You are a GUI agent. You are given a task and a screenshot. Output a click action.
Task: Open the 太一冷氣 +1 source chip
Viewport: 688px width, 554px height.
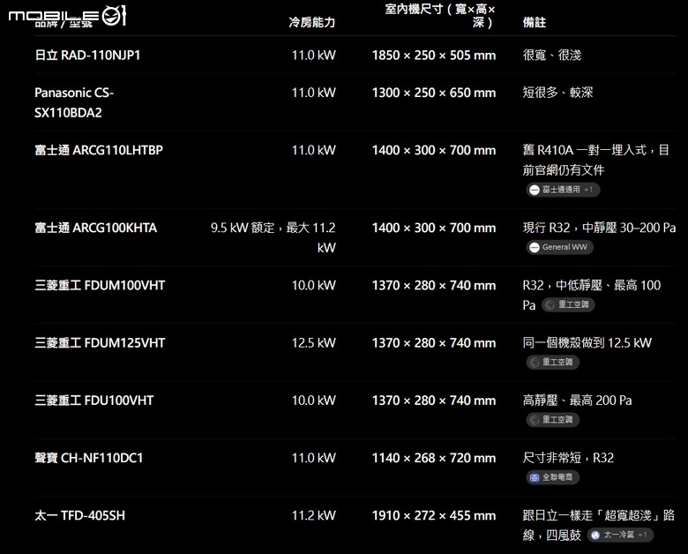(620, 535)
